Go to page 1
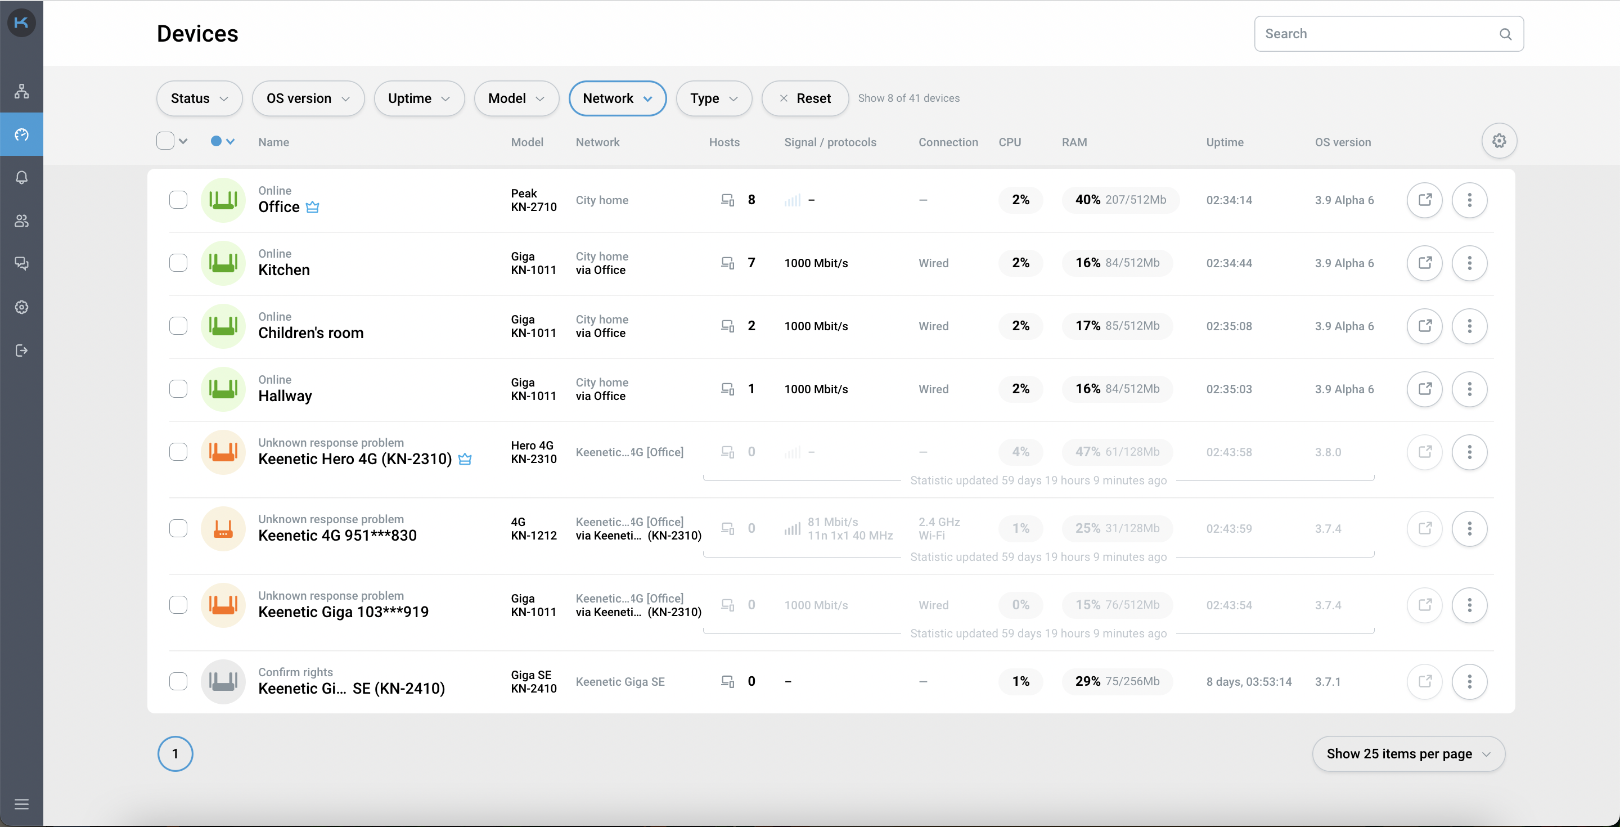1620x827 pixels. [x=175, y=754]
